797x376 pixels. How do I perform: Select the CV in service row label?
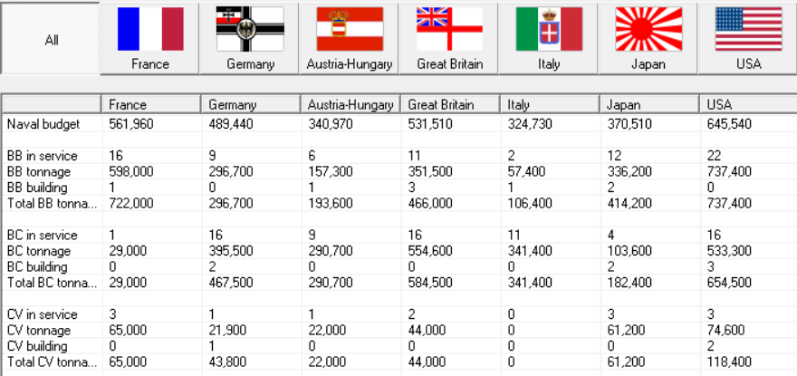pos(42,314)
